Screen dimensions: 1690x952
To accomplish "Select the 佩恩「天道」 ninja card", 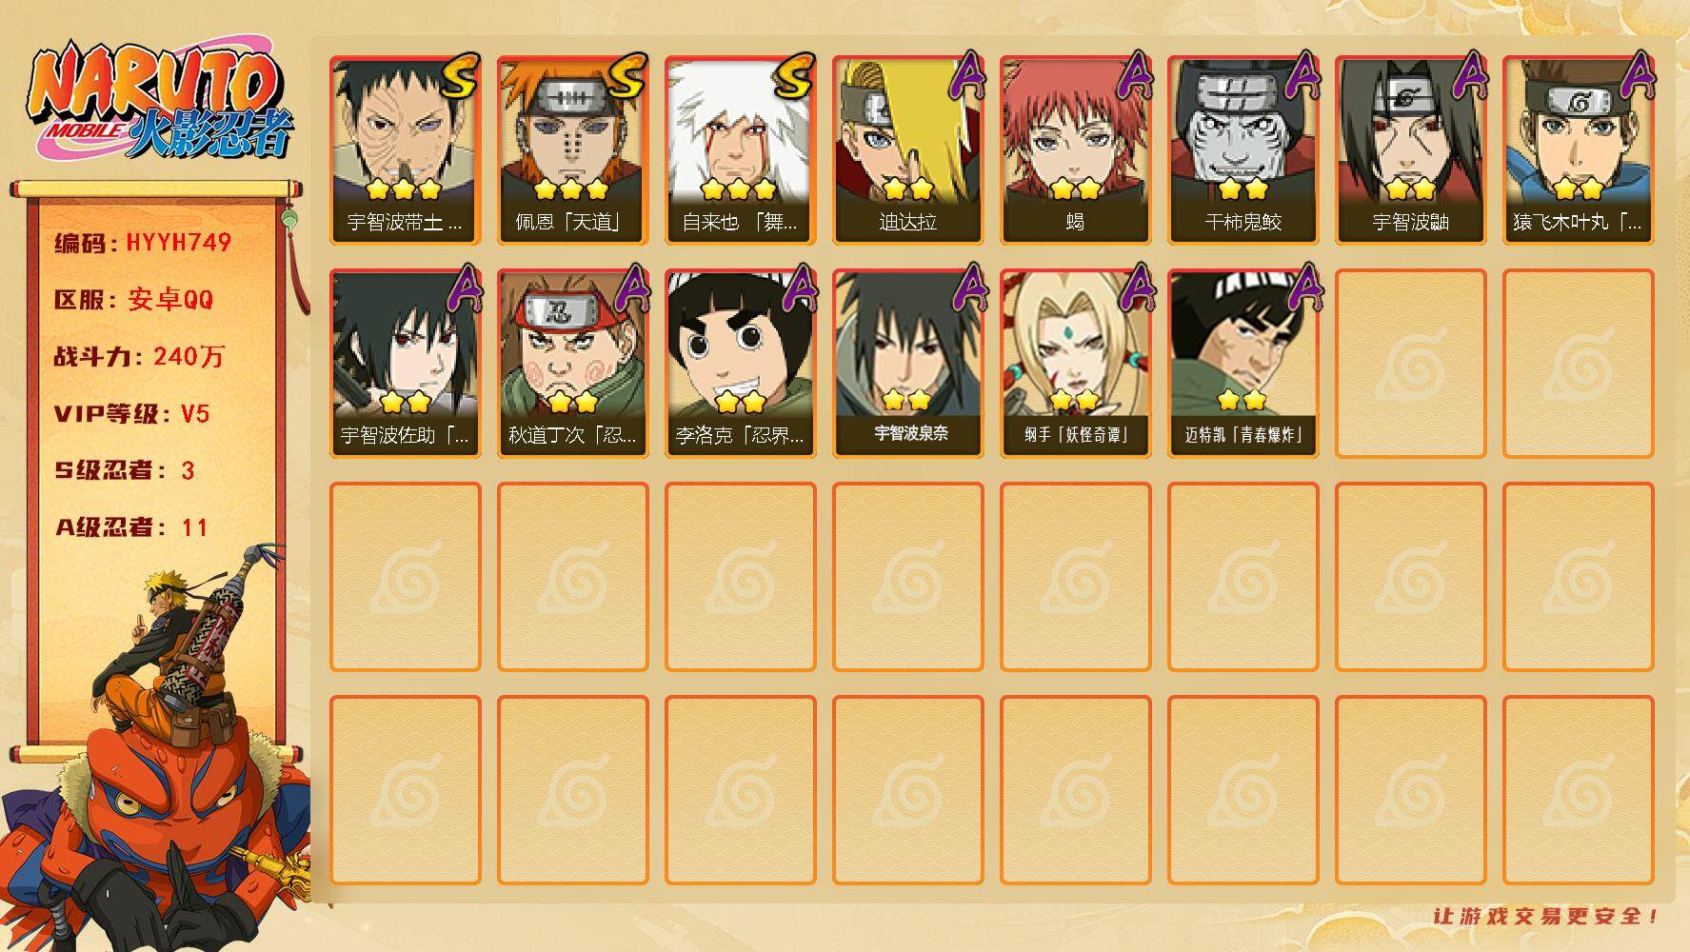I will [x=573, y=150].
